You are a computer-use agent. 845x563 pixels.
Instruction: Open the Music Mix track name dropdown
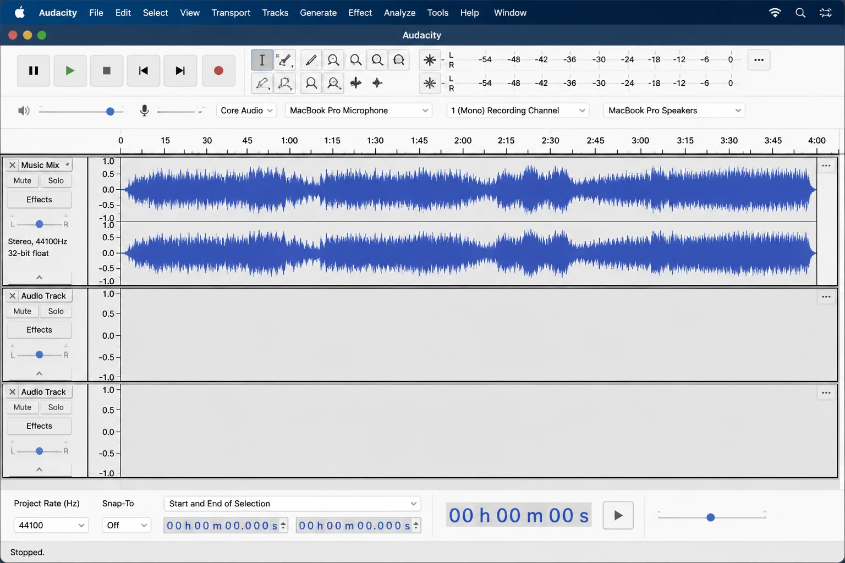click(x=45, y=165)
